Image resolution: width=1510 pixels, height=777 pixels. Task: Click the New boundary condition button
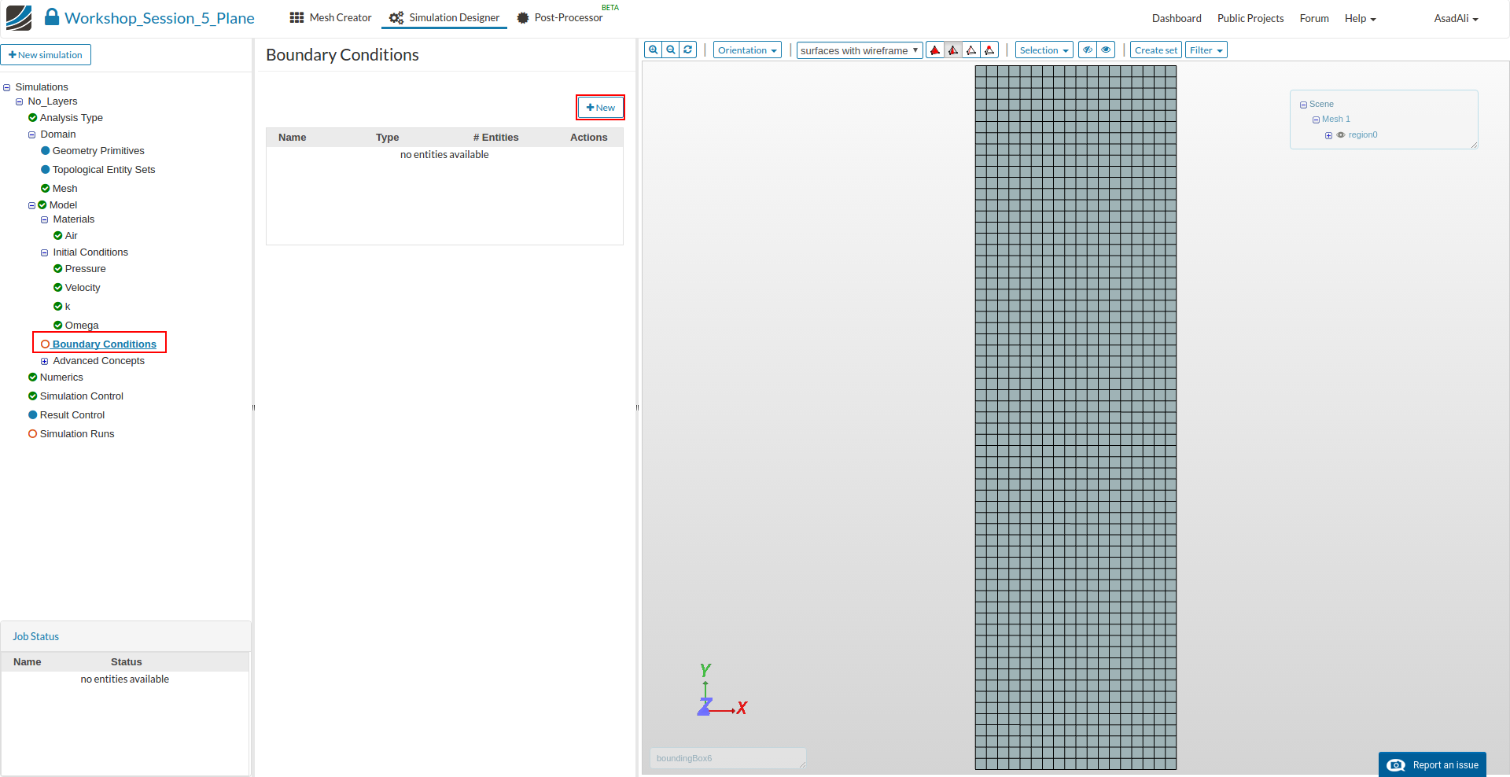tap(601, 108)
